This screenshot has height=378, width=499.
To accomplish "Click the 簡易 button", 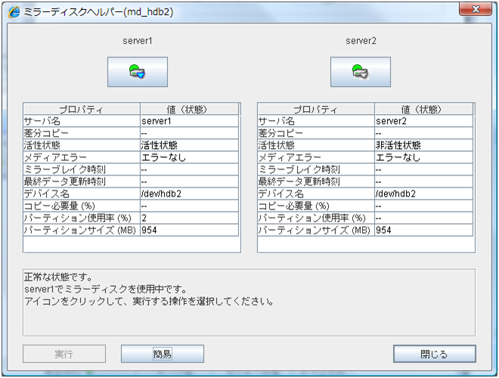I will [x=163, y=354].
